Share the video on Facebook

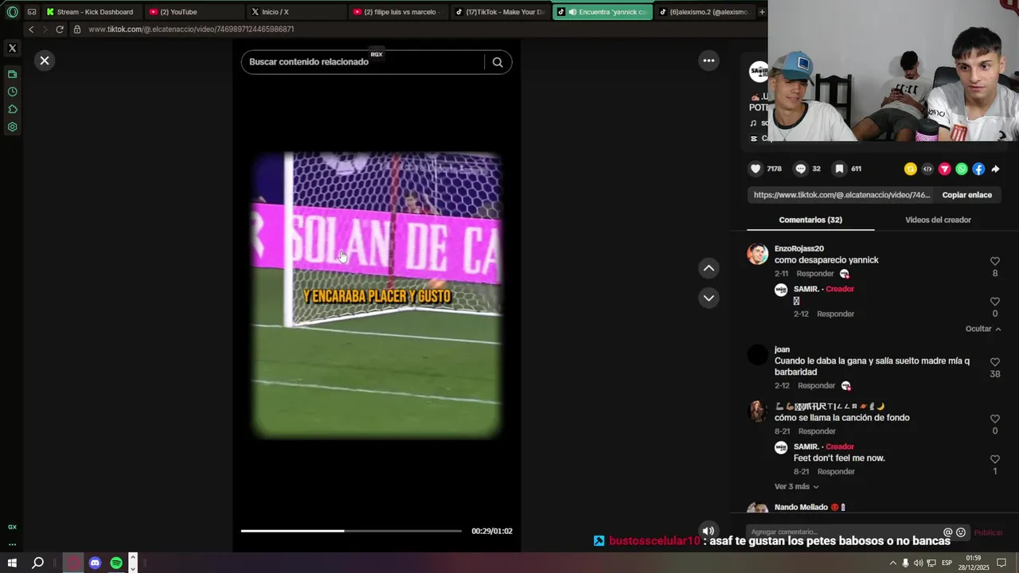click(x=978, y=169)
